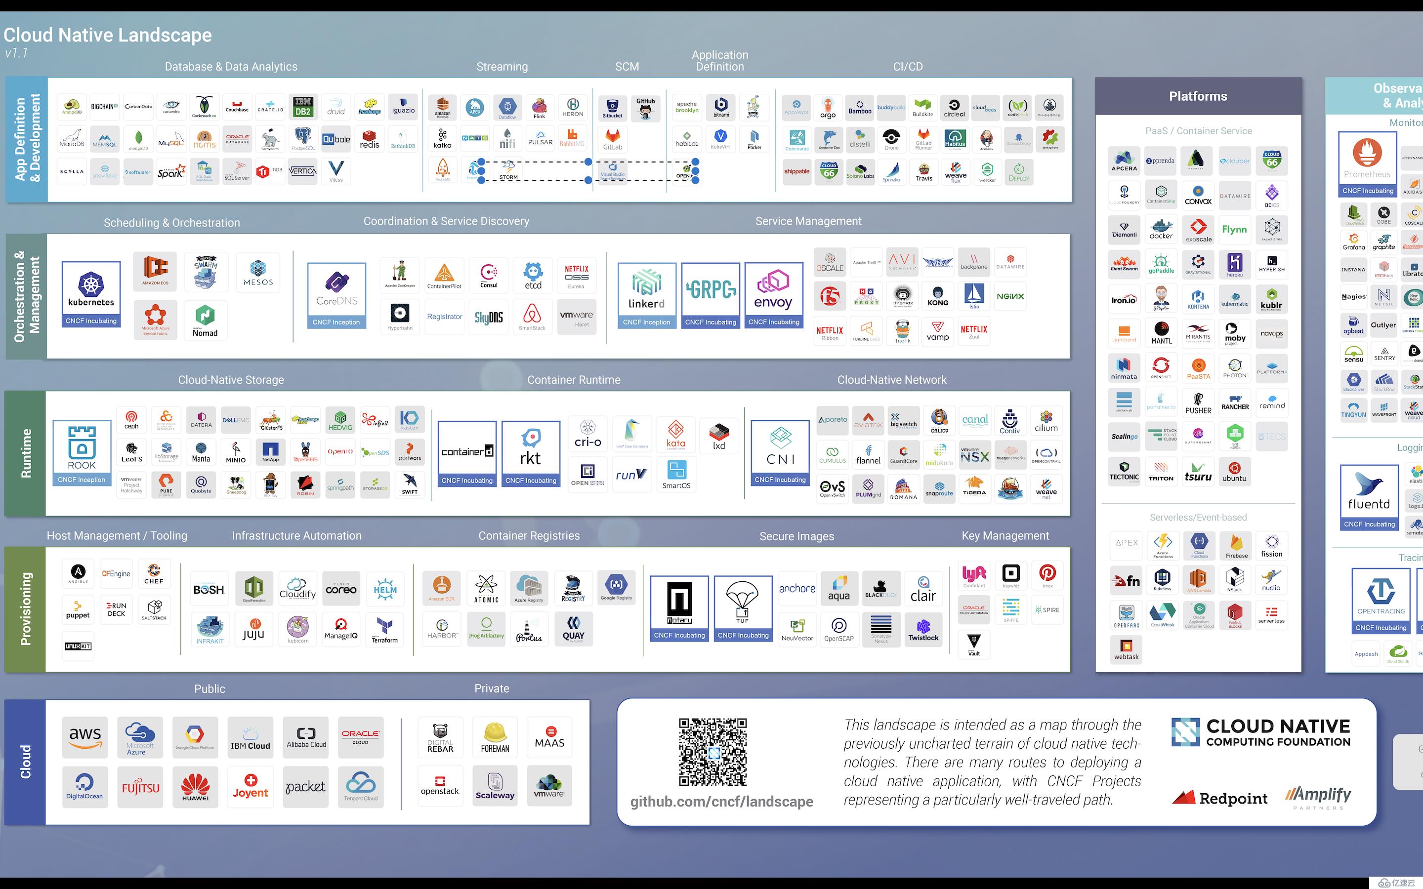Select the Huawei cloud logo
The width and height of the screenshot is (1423, 889).
pyautogui.click(x=195, y=787)
